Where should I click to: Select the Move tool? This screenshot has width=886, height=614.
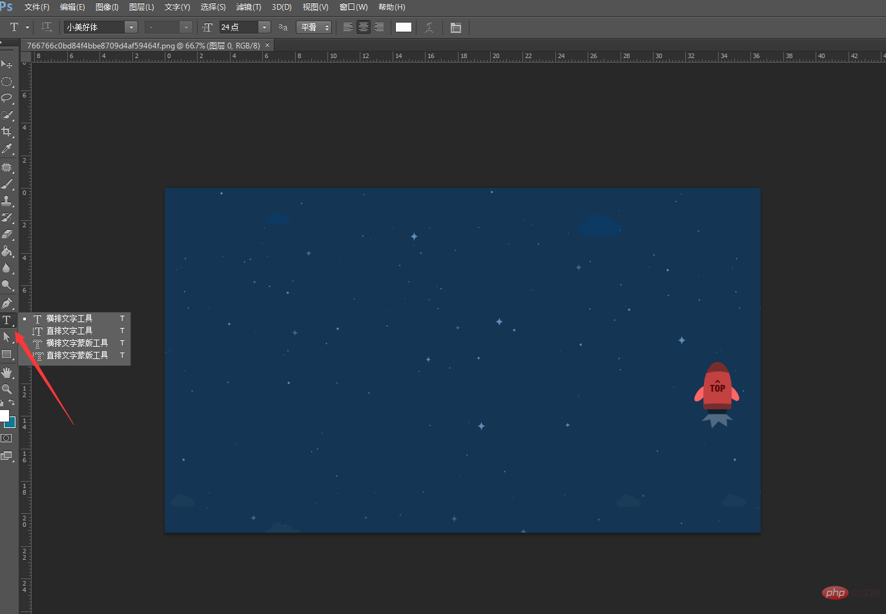pyautogui.click(x=6, y=65)
